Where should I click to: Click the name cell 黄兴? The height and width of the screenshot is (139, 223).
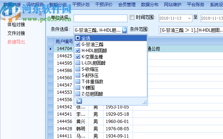(x=82, y=122)
